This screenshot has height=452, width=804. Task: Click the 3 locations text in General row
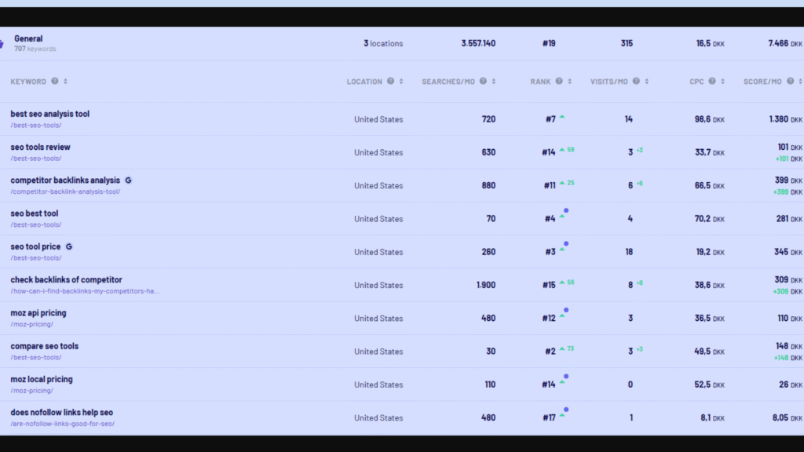tap(383, 43)
